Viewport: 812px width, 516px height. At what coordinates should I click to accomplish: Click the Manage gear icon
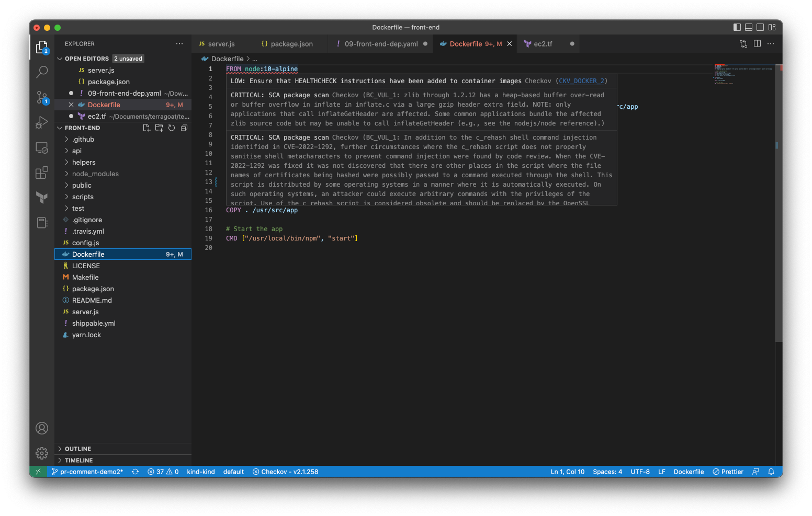(42, 453)
